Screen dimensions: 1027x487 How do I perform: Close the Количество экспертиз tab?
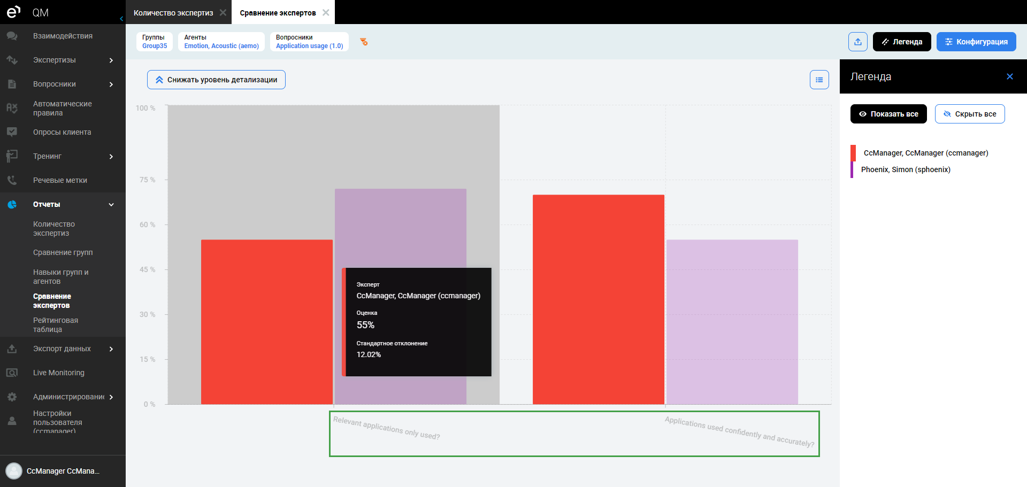(223, 12)
